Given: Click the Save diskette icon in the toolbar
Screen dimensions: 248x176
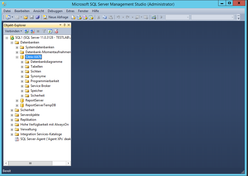Looking at the screenshot, I should [32, 17].
